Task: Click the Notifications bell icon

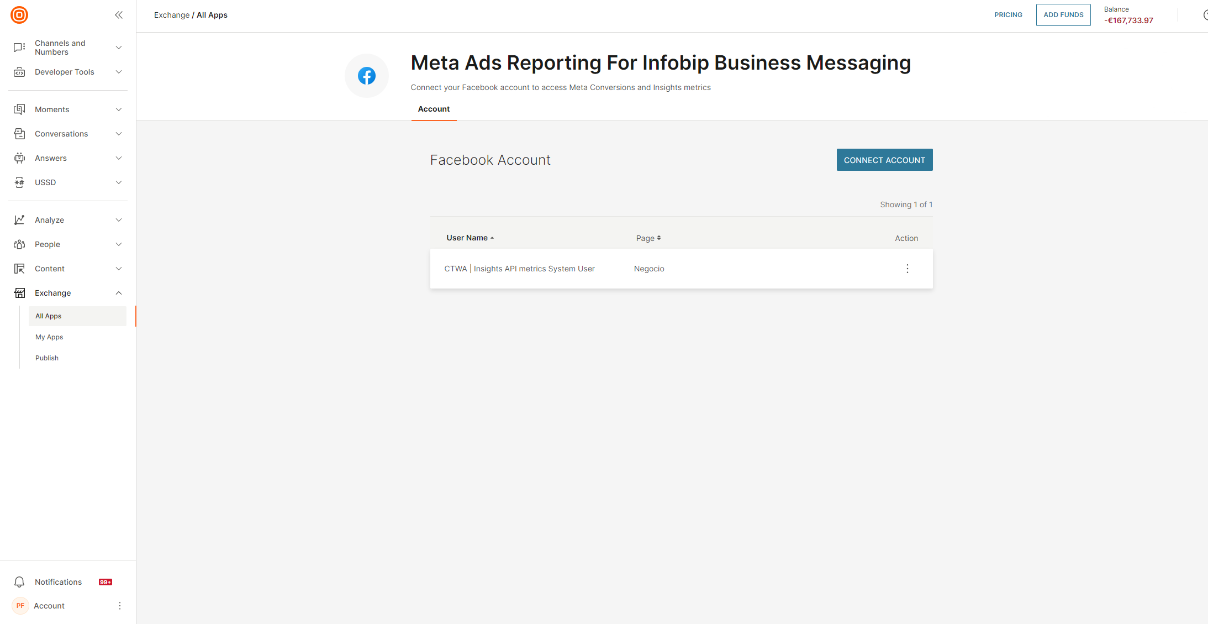Action: [19, 582]
